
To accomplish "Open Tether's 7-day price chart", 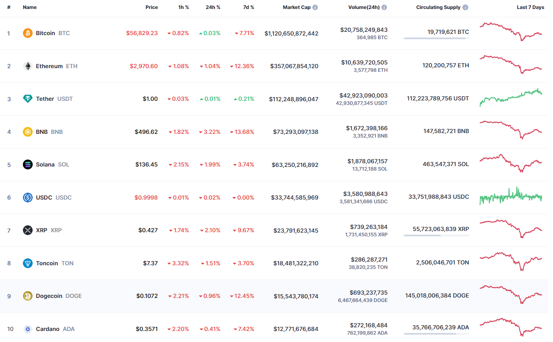I will coord(511,98).
